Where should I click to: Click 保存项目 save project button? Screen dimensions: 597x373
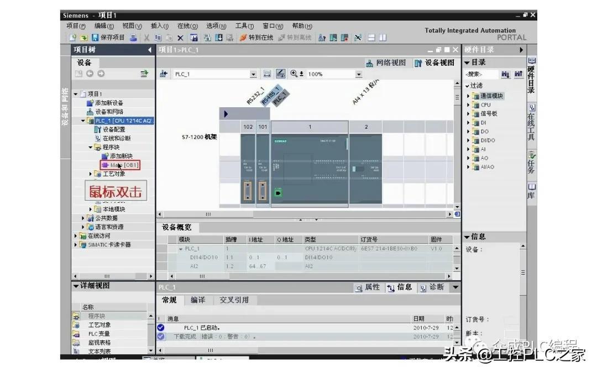click(108, 38)
